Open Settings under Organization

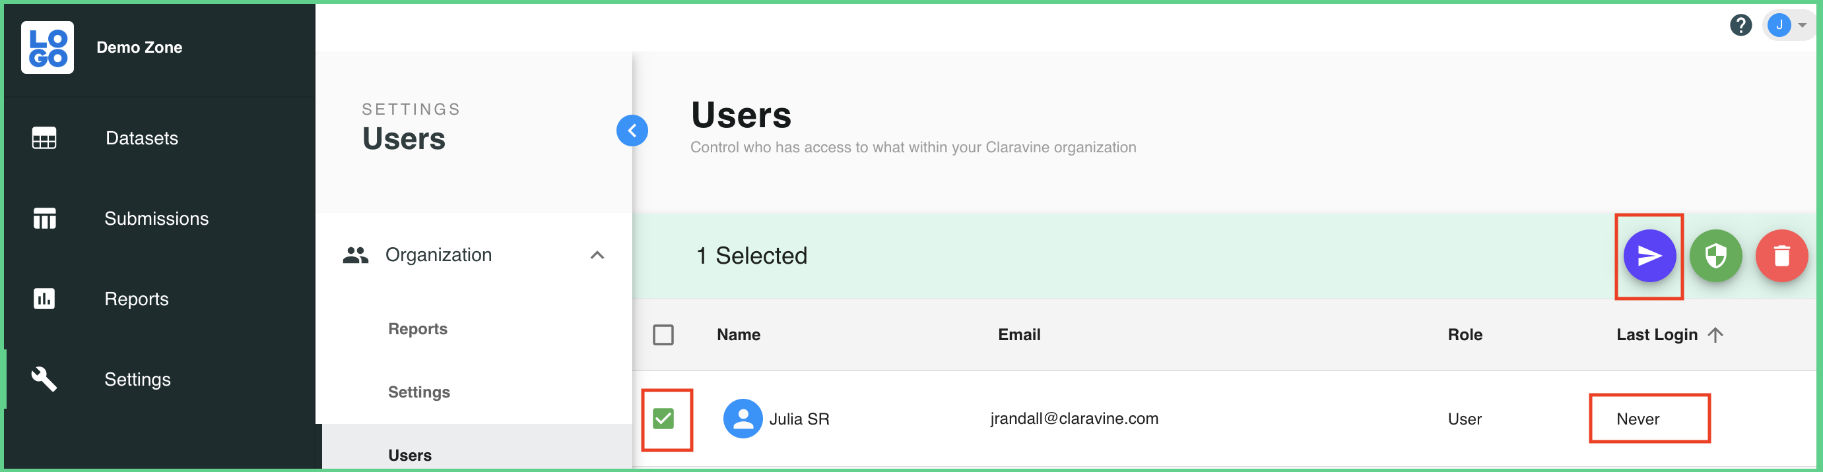[419, 392]
